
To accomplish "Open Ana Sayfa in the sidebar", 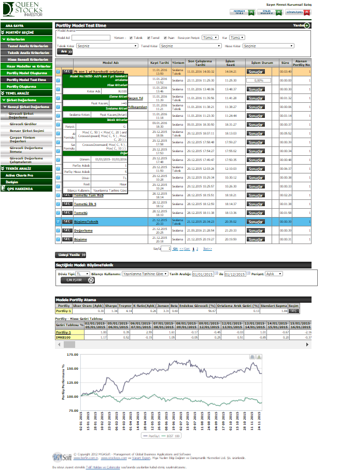I will [x=26, y=25].
